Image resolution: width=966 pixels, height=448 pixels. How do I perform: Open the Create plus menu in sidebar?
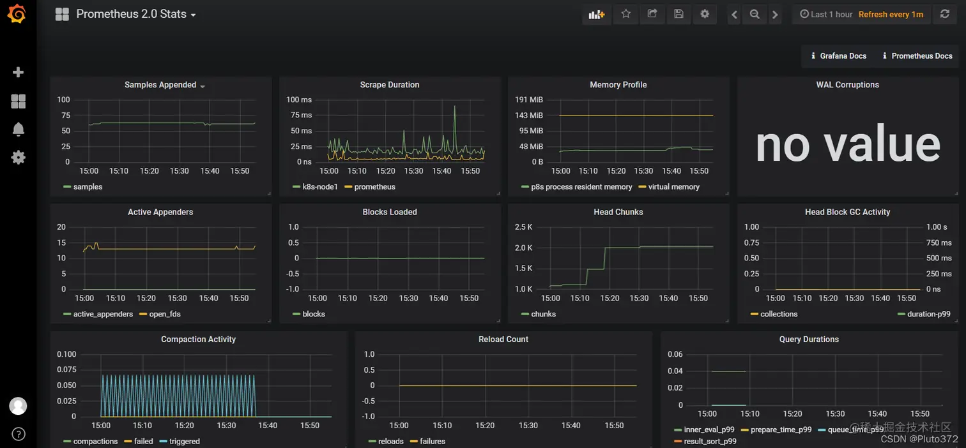pos(19,72)
